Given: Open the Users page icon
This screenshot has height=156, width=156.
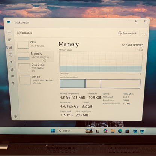Looking at the screenshot, I should [12, 69].
